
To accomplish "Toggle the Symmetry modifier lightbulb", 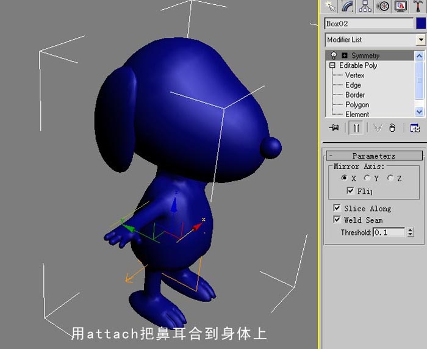I will [333, 56].
